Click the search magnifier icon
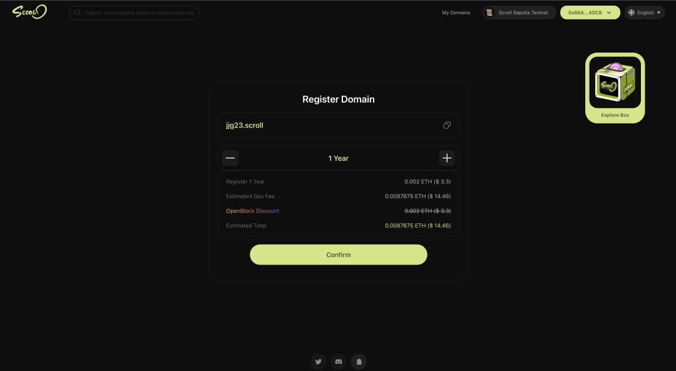 click(x=78, y=13)
